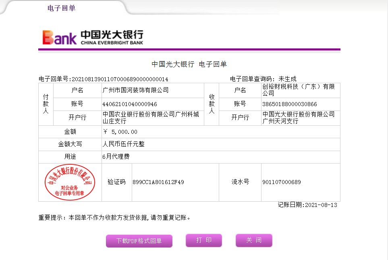This screenshot has width=388, height=260.
Task: Click the 下载PDF格式回单 button
Action: 139,241
